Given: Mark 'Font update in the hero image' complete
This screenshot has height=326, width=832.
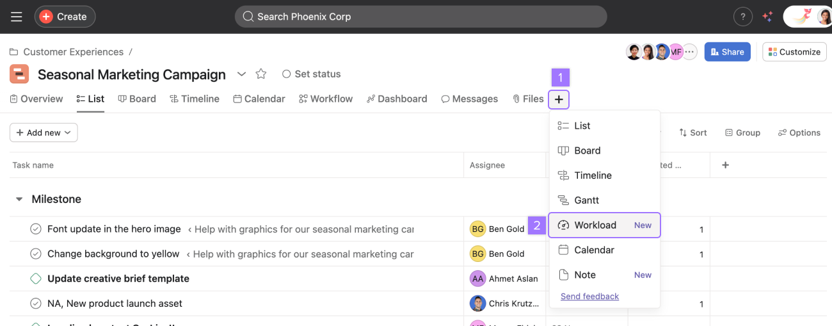Looking at the screenshot, I should click(36, 229).
